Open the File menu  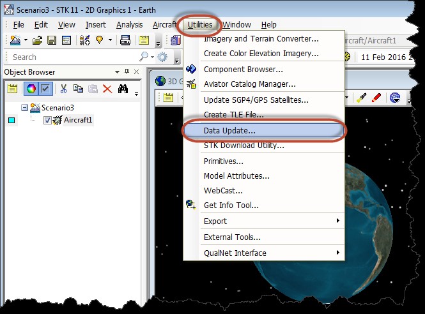coord(19,25)
